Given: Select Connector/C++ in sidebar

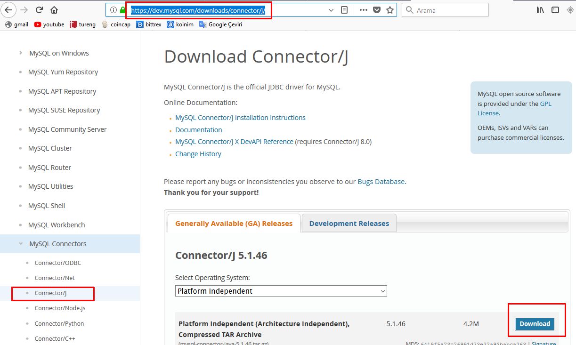Looking at the screenshot, I should (55, 338).
